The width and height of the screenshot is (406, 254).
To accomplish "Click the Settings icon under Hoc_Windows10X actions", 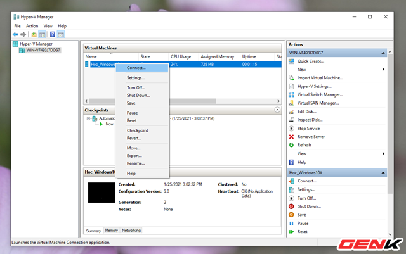I will point(292,189).
